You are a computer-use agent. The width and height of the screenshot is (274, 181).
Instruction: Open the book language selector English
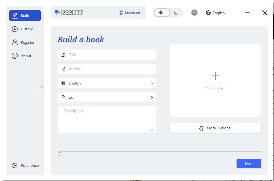(107, 83)
